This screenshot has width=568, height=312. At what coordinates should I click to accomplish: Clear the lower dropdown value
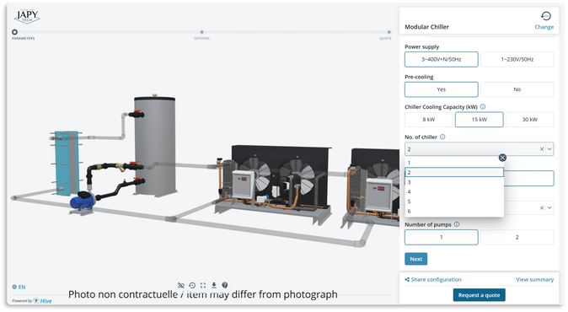tap(542, 208)
